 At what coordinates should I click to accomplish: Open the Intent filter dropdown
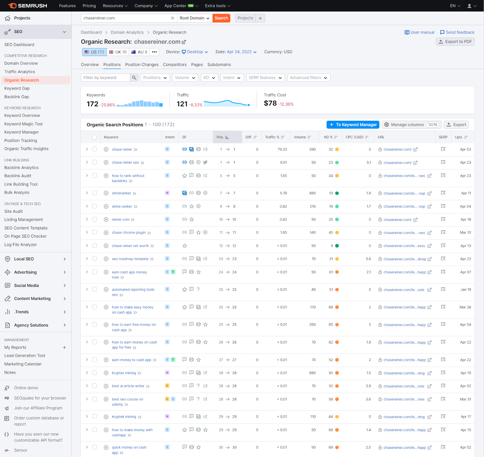point(232,78)
